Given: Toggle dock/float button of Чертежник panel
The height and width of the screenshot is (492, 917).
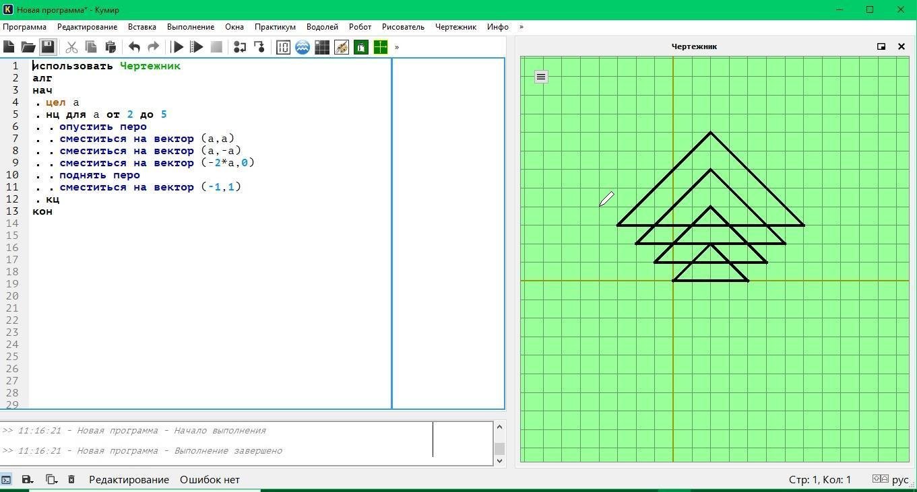Looking at the screenshot, I should pos(881,46).
